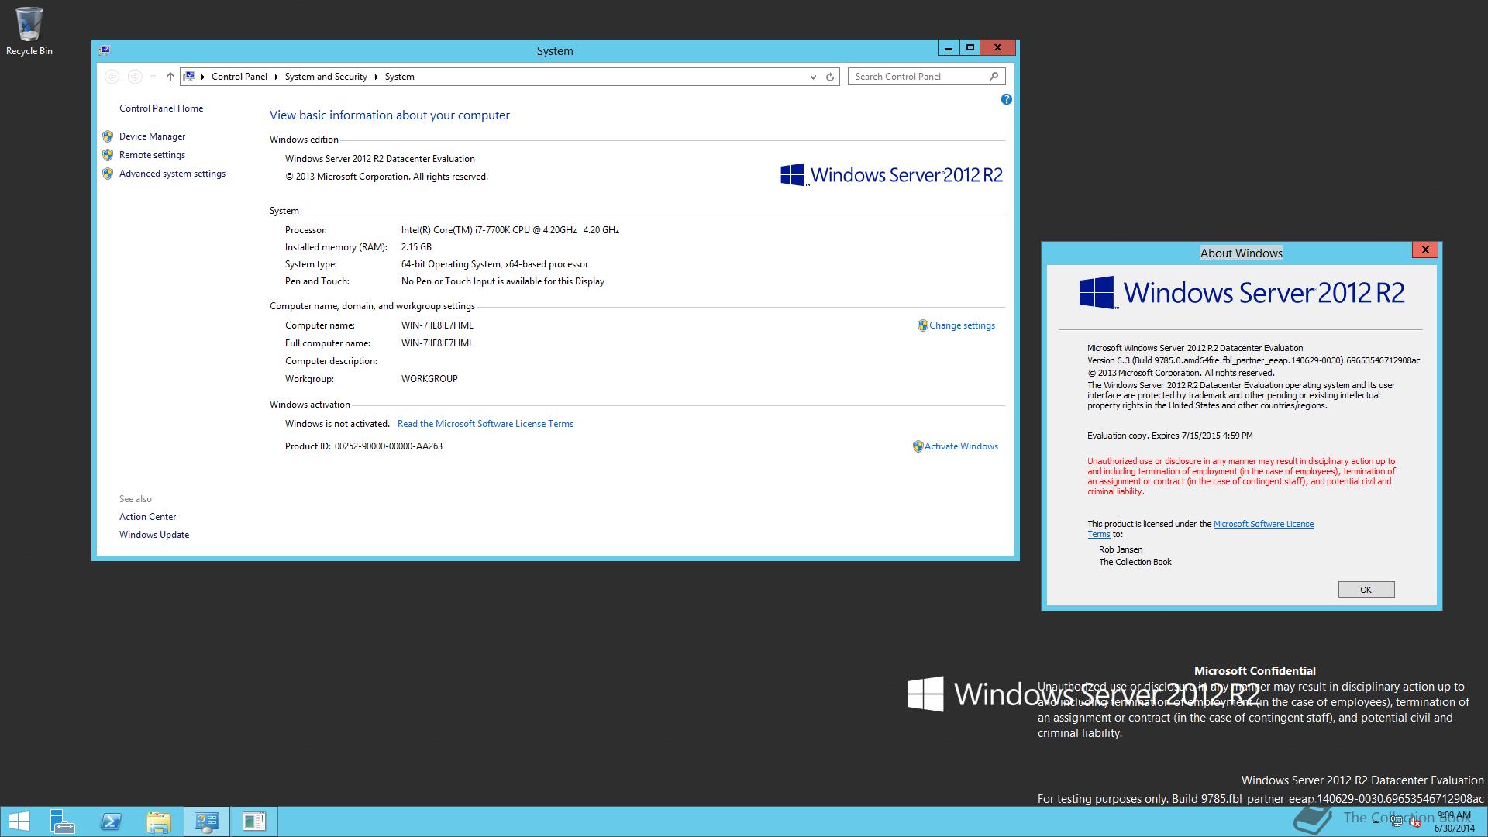Expand the chevron after Control Panel breadcrumb

[x=276, y=77]
